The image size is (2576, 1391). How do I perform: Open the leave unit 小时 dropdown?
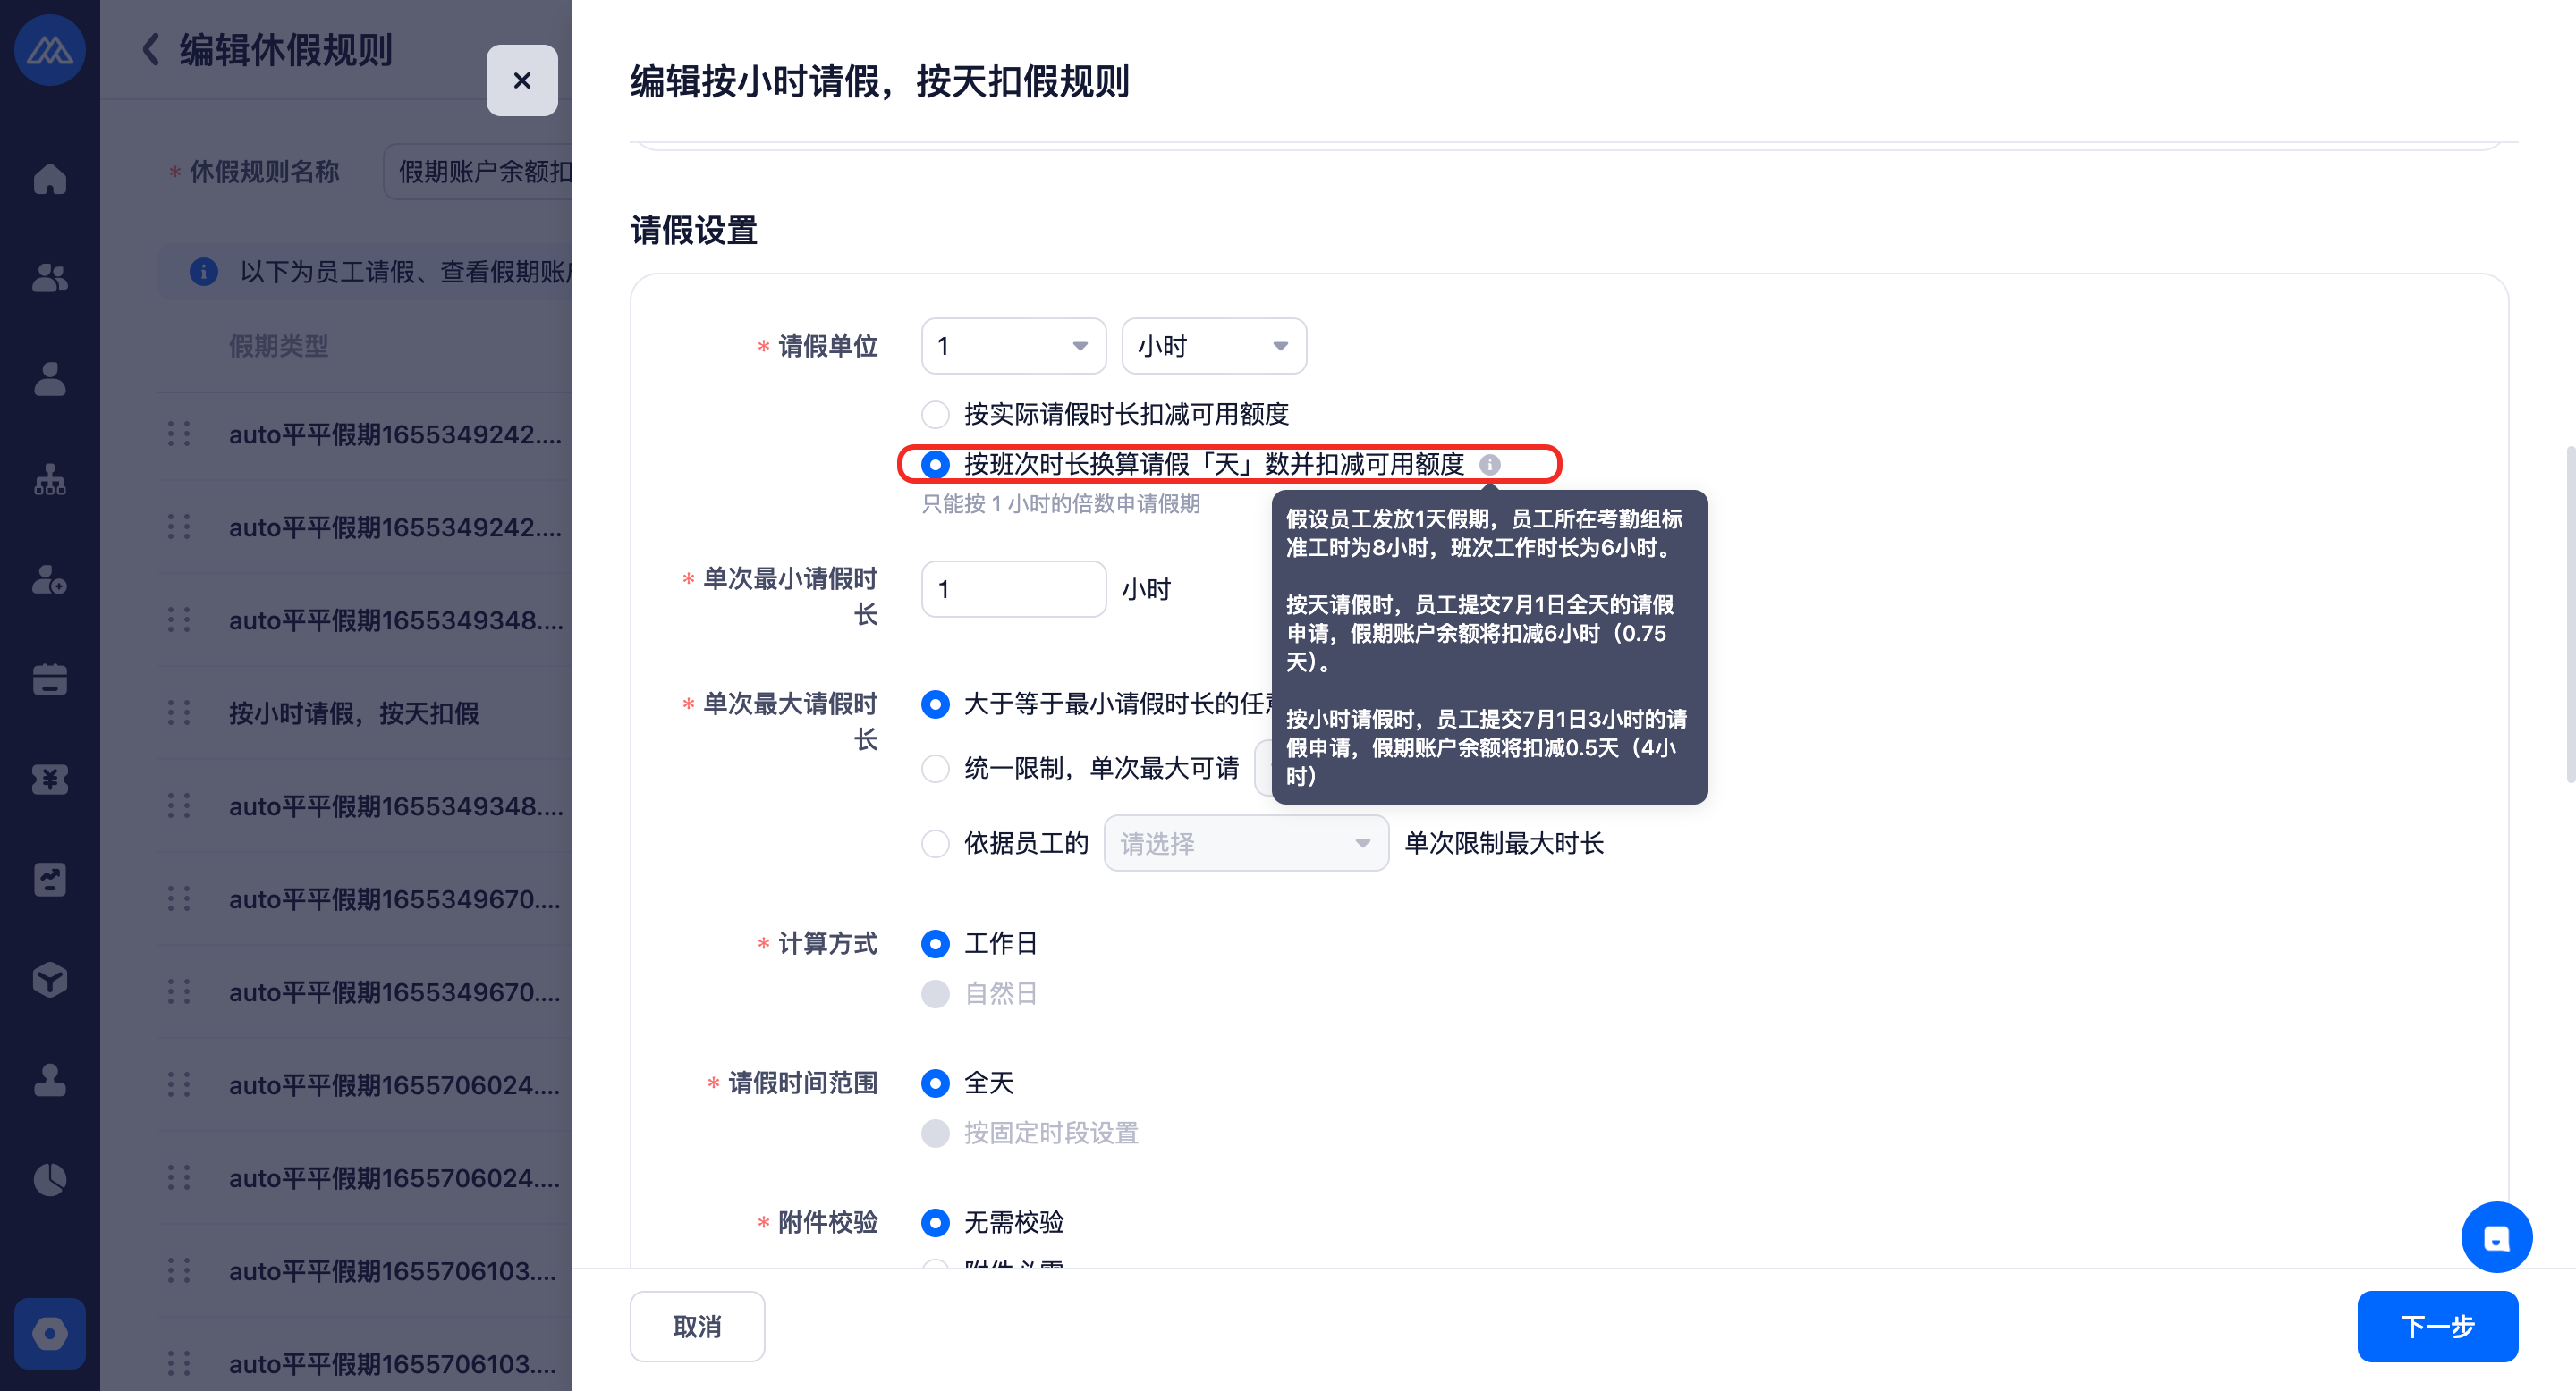click(x=1214, y=346)
